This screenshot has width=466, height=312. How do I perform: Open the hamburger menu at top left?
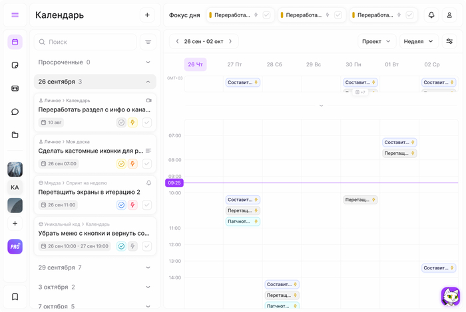[15, 15]
